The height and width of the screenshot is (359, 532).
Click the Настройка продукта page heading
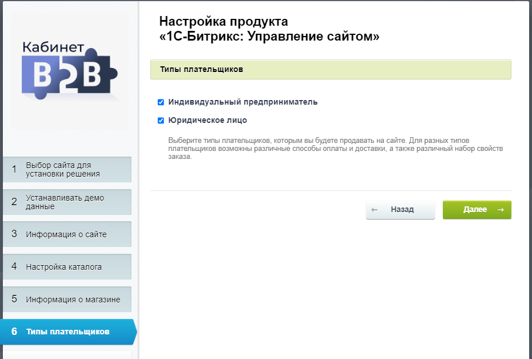(x=269, y=29)
